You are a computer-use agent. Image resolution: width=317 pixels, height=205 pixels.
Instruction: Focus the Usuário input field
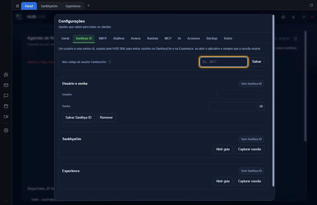(x=240, y=94)
